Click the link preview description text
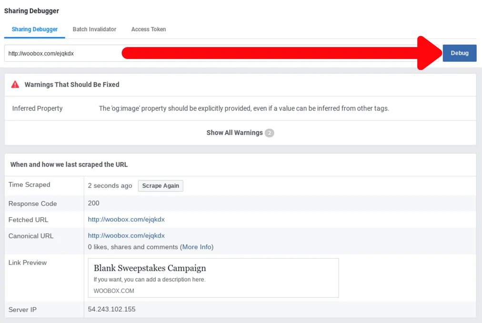 (x=149, y=280)
